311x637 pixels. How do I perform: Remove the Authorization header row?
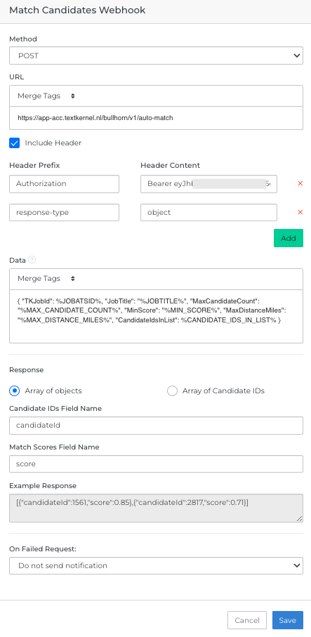point(300,183)
